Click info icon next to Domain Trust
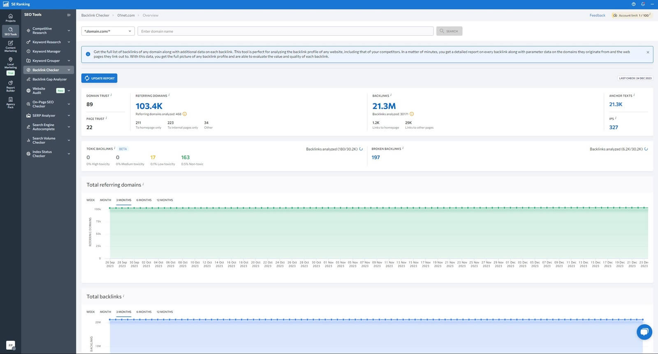Viewport: 658px width, 354px height. (x=111, y=95)
